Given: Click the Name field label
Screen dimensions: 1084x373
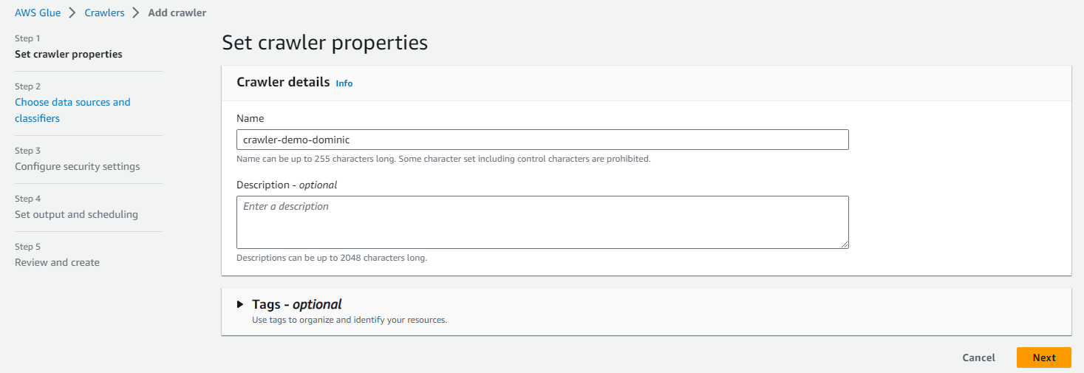Looking at the screenshot, I should pyautogui.click(x=250, y=118).
